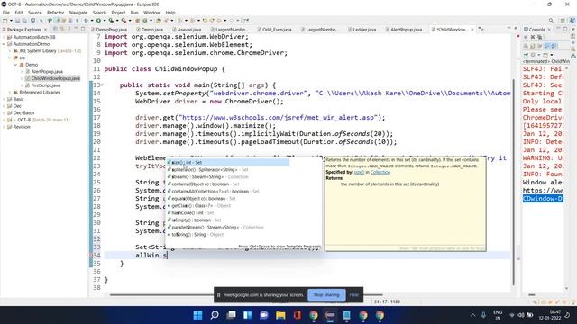The width and height of the screenshot is (577, 324).
Task: Select FirstScript.java in Package Explorer
Action: (x=42, y=85)
